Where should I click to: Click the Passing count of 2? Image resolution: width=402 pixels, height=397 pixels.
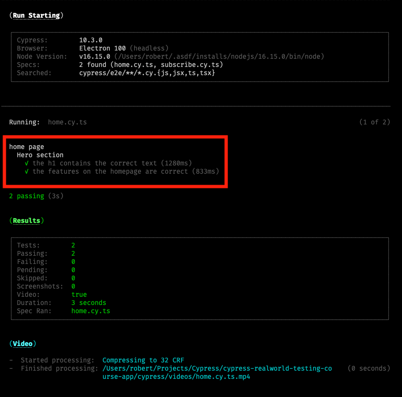tap(73, 253)
